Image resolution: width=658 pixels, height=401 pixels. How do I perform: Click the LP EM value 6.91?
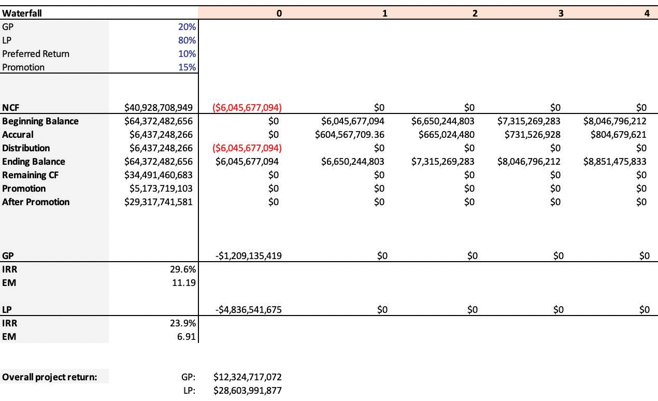point(187,337)
